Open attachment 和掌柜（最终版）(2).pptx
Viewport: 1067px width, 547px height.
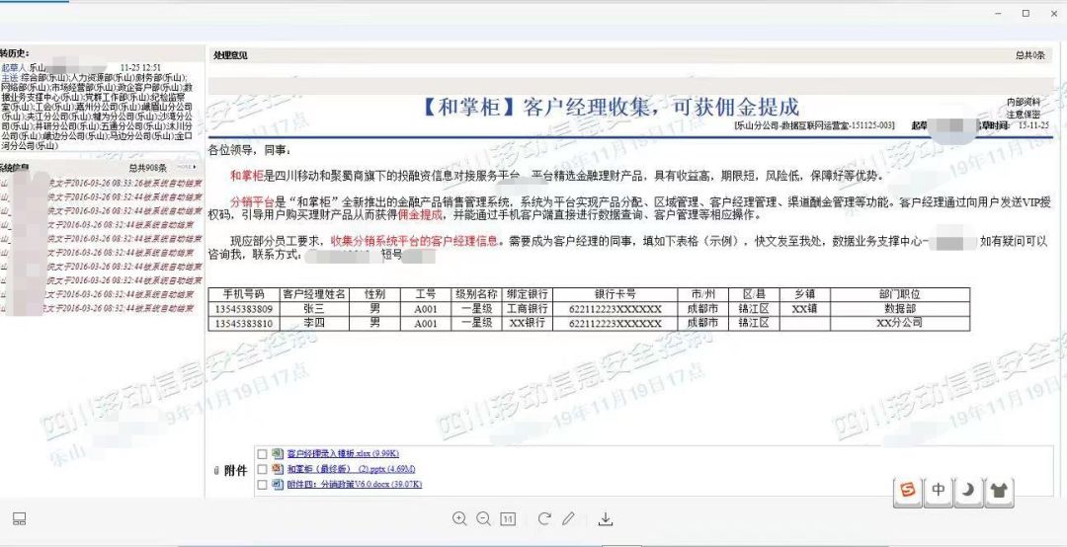(351, 469)
